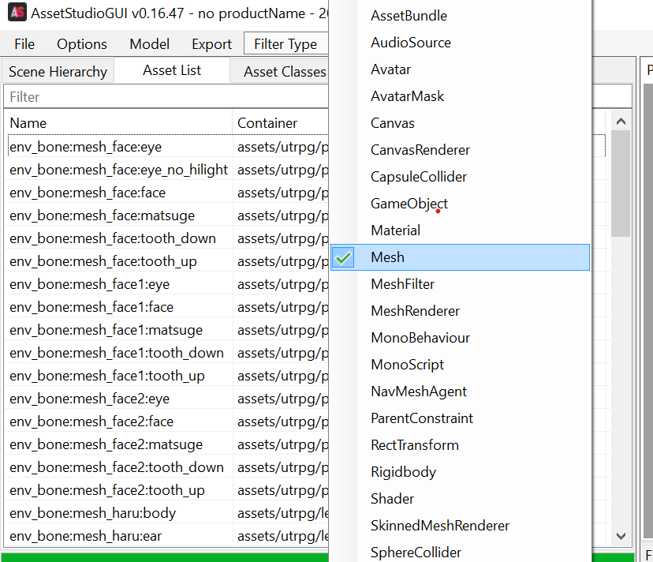Sort by Container column header
This screenshot has width=653, height=562.
280,123
